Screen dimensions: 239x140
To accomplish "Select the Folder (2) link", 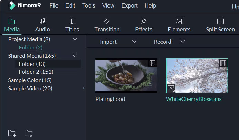I will [x=31, y=48].
